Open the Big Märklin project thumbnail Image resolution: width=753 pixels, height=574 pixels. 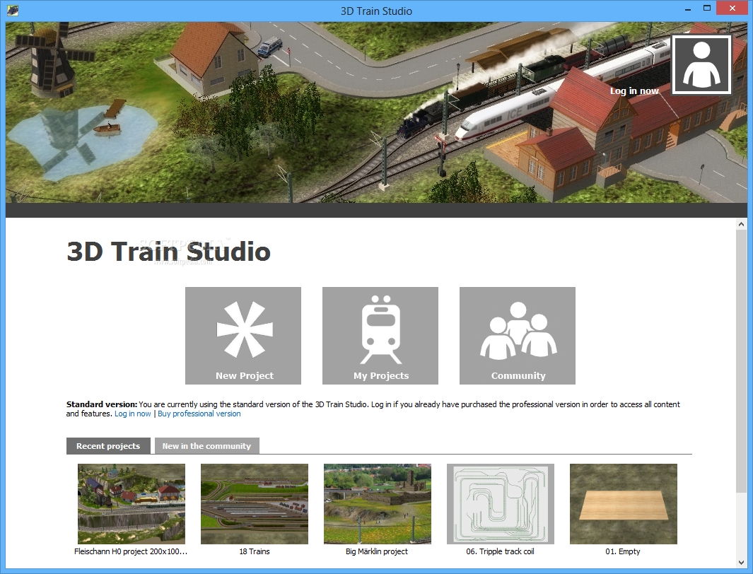pos(378,504)
